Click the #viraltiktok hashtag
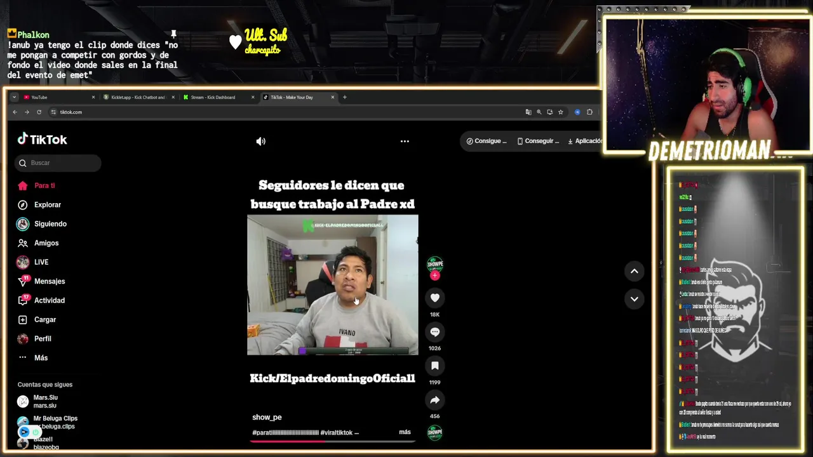 point(337,433)
